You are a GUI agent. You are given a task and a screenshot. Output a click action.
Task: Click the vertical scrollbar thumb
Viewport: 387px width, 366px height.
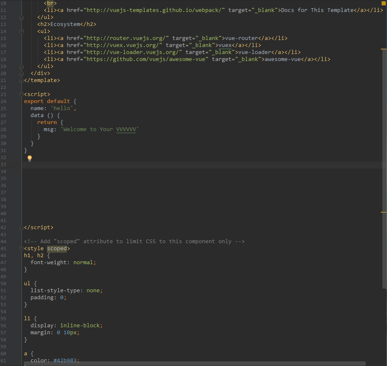pyautogui.click(x=385, y=169)
